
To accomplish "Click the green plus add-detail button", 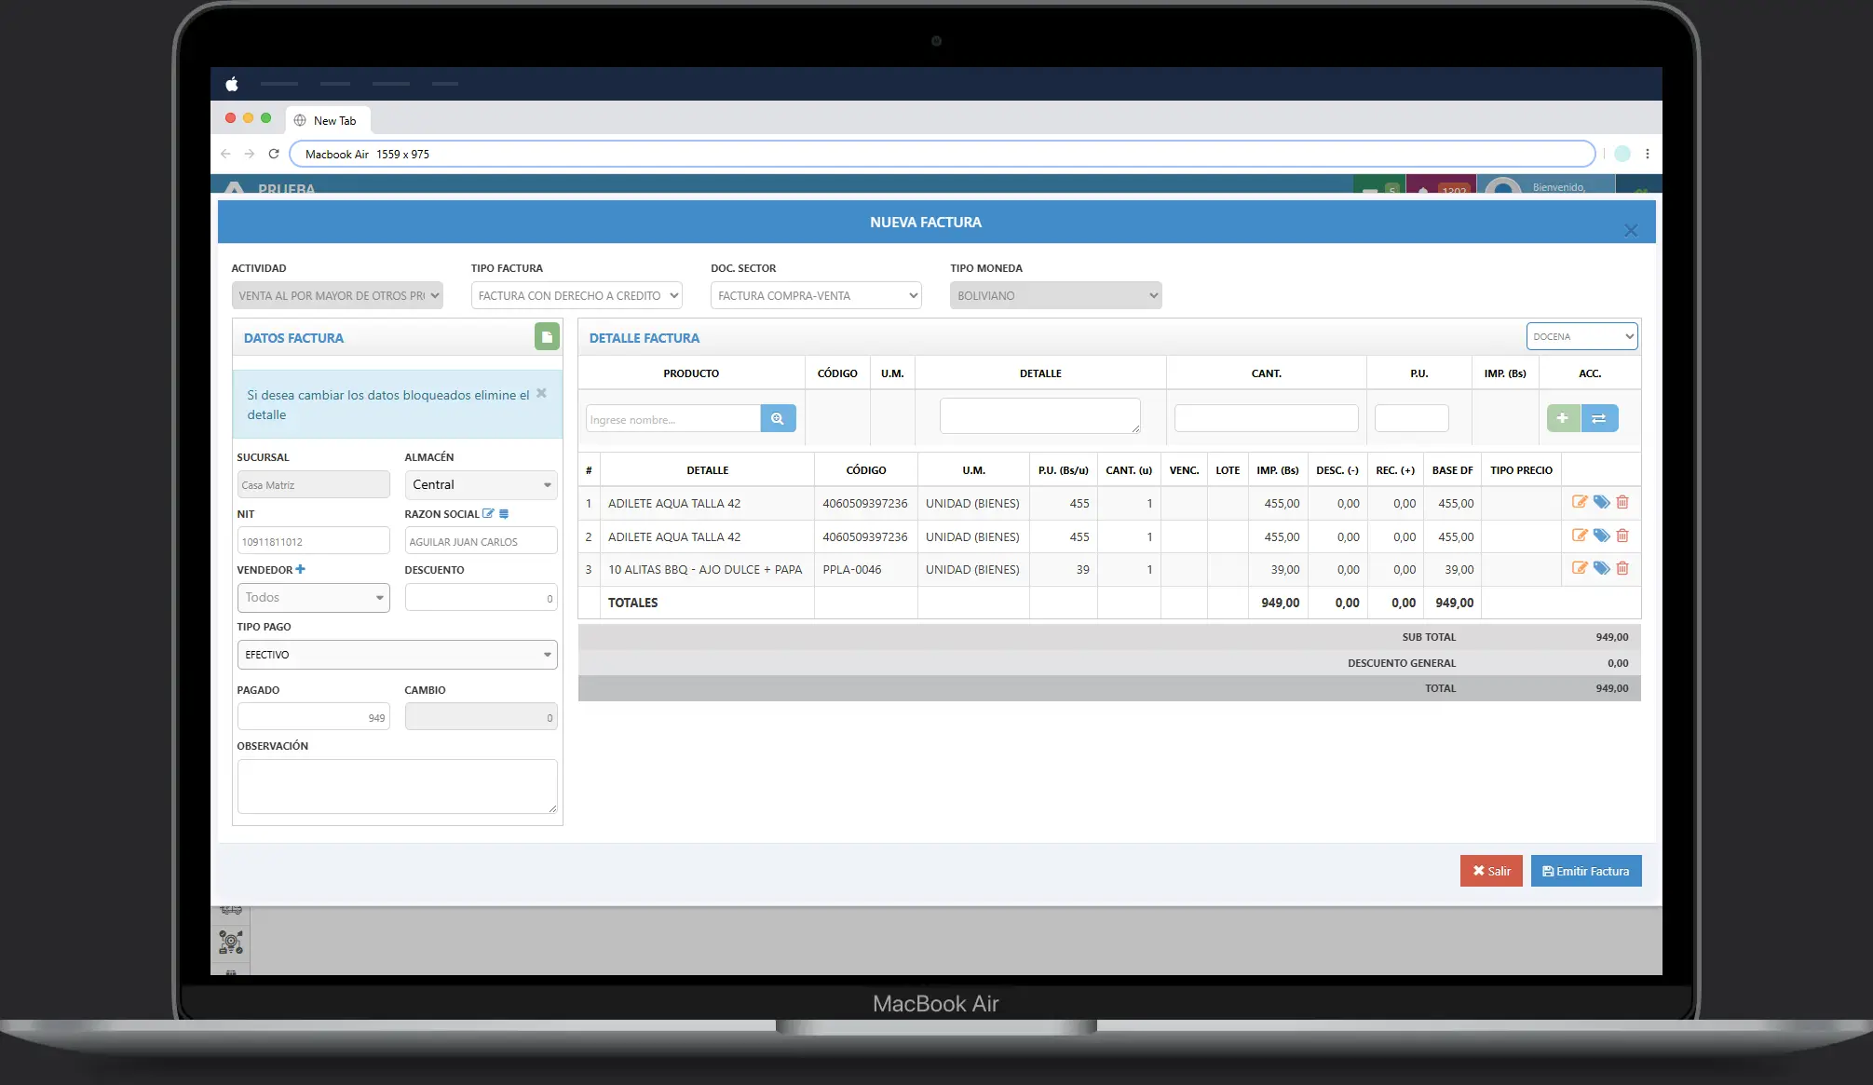I will (1563, 418).
